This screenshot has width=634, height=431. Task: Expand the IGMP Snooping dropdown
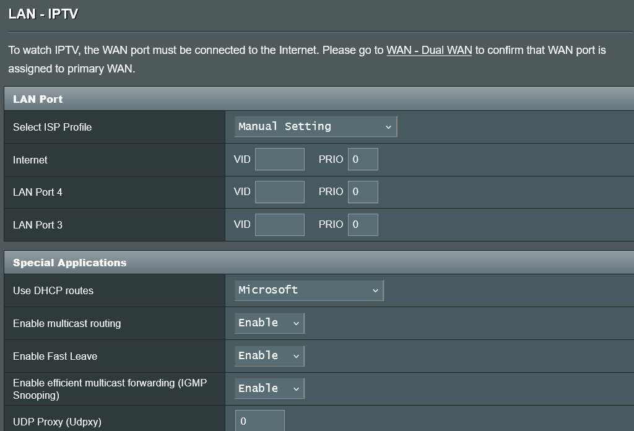point(269,388)
